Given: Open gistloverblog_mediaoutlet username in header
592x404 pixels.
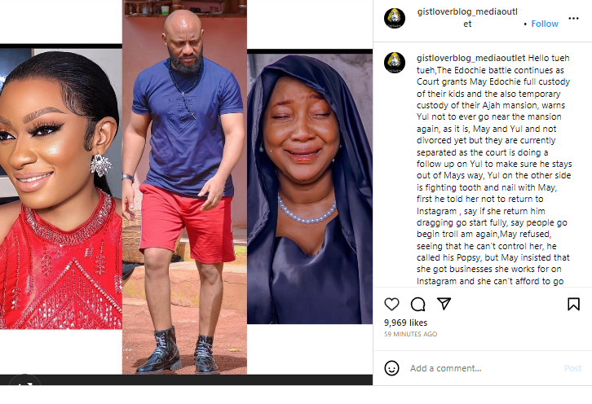Looking at the screenshot, I should tap(467, 18).
